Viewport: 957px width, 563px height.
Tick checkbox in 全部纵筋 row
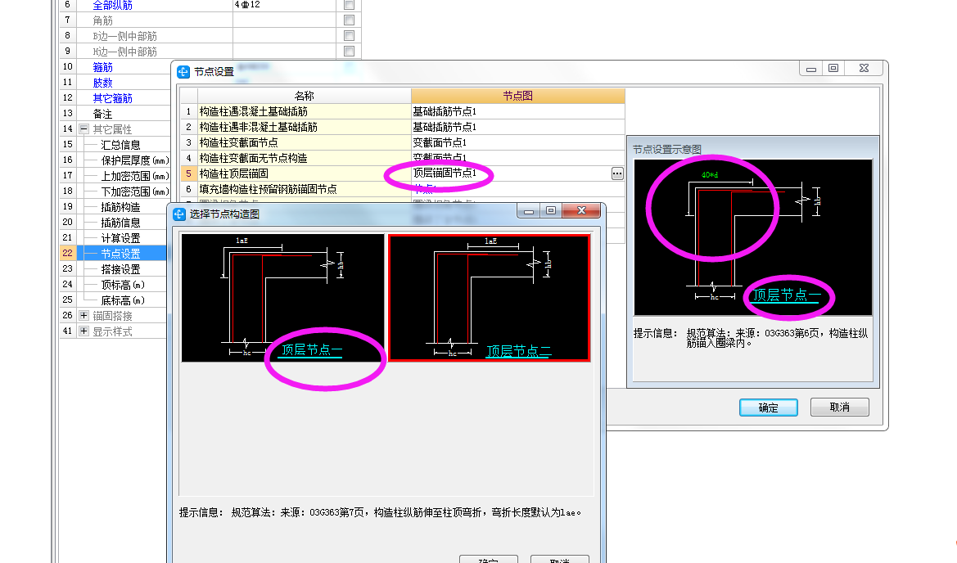point(349,5)
